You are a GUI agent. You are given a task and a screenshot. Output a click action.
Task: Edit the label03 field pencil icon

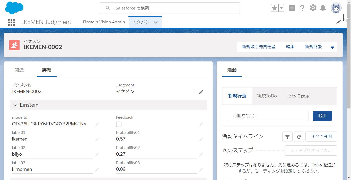point(97,169)
